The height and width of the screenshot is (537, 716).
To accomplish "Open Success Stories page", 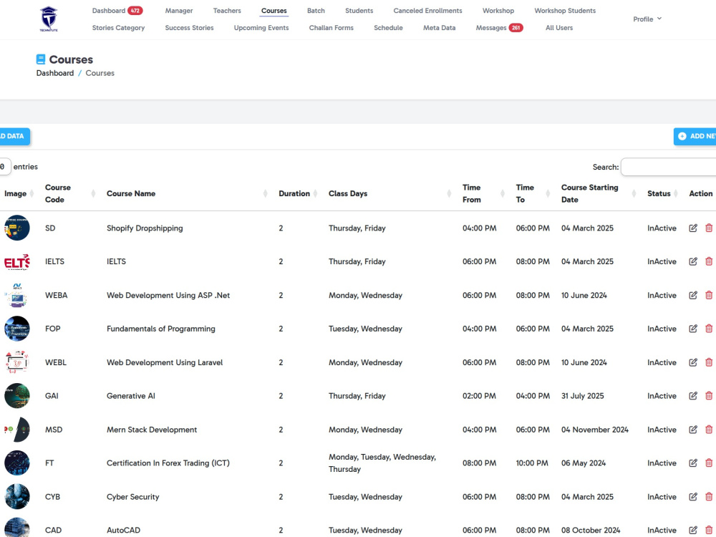I will click(x=189, y=28).
